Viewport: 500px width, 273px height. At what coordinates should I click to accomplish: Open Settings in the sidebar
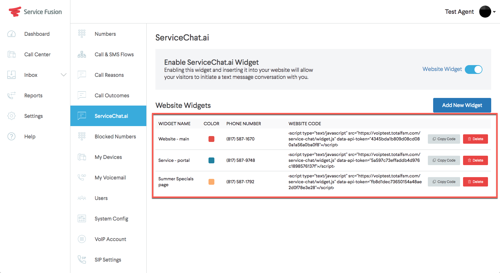(x=33, y=116)
